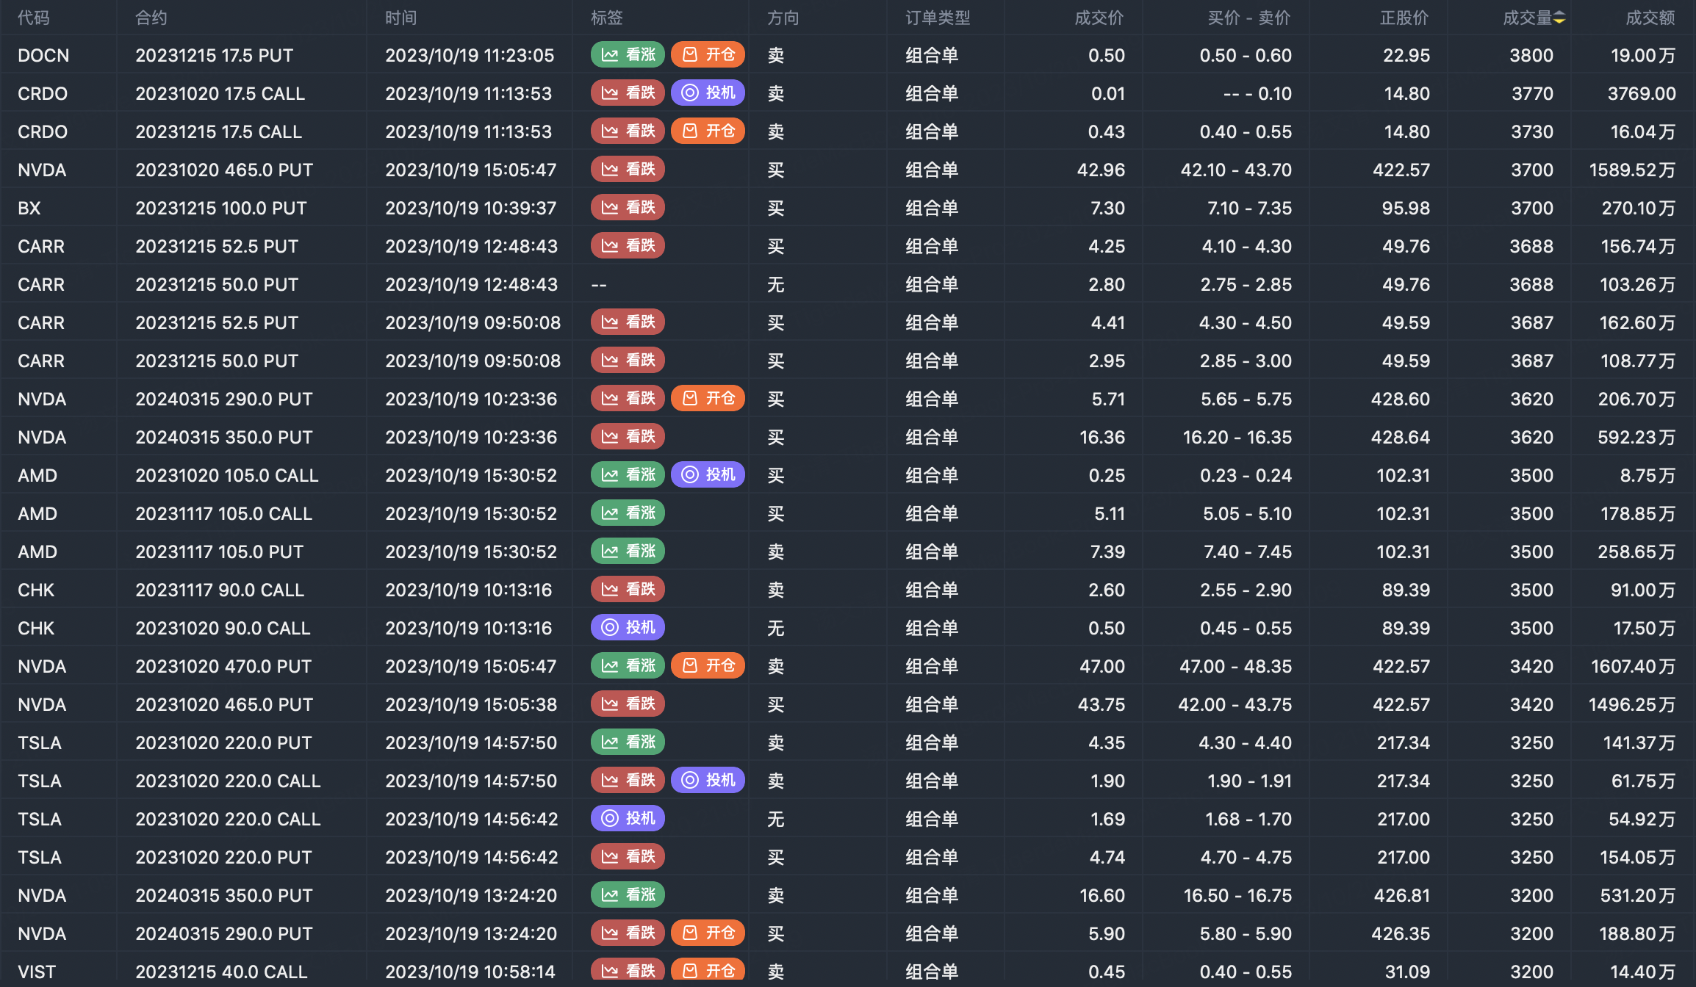
Task: Click the 看涨 tag on NVDA 13:24:20 350.0 PUT
Action: click(628, 894)
